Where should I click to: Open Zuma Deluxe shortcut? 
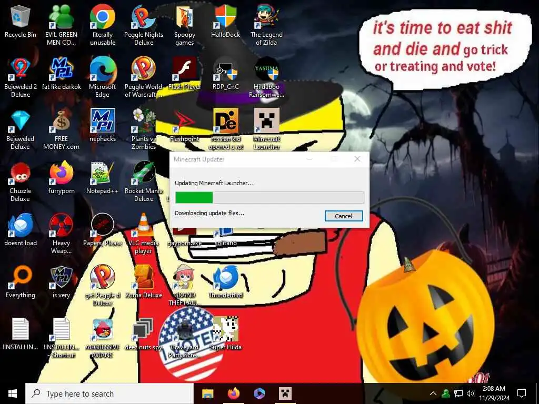point(144,282)
